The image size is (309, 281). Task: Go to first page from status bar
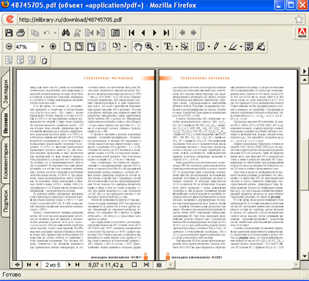pyautogui.click(x=29, y=265)
